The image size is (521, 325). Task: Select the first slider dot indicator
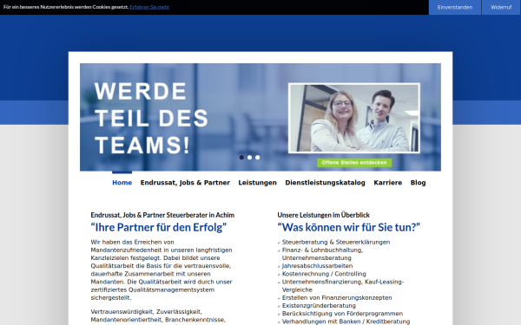241,157
